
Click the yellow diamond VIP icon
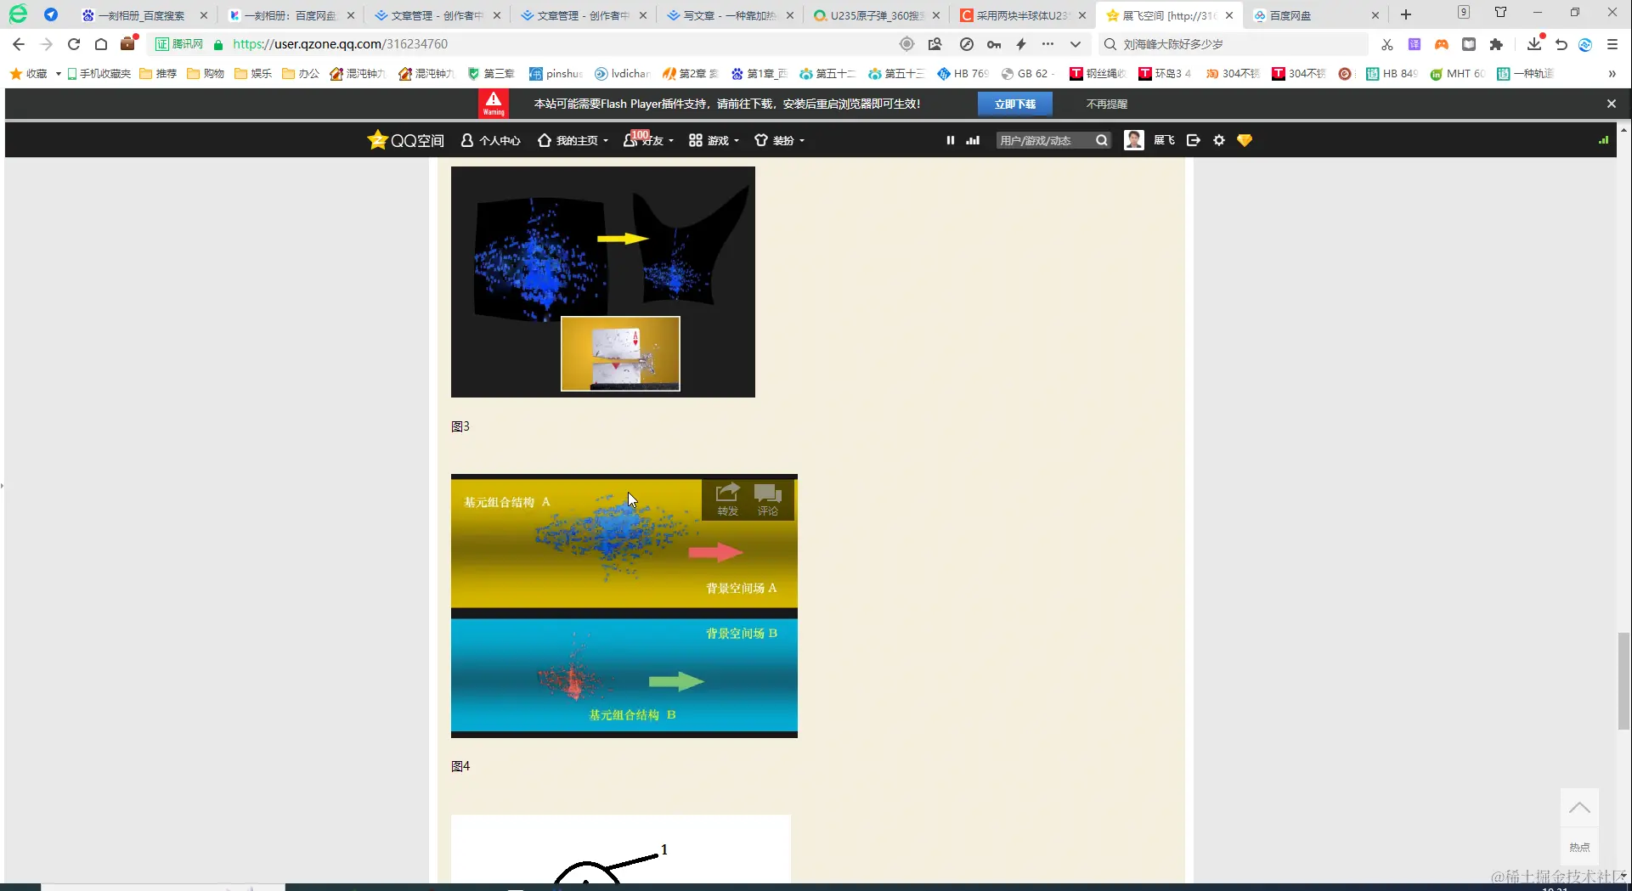tap(1245, 140)
